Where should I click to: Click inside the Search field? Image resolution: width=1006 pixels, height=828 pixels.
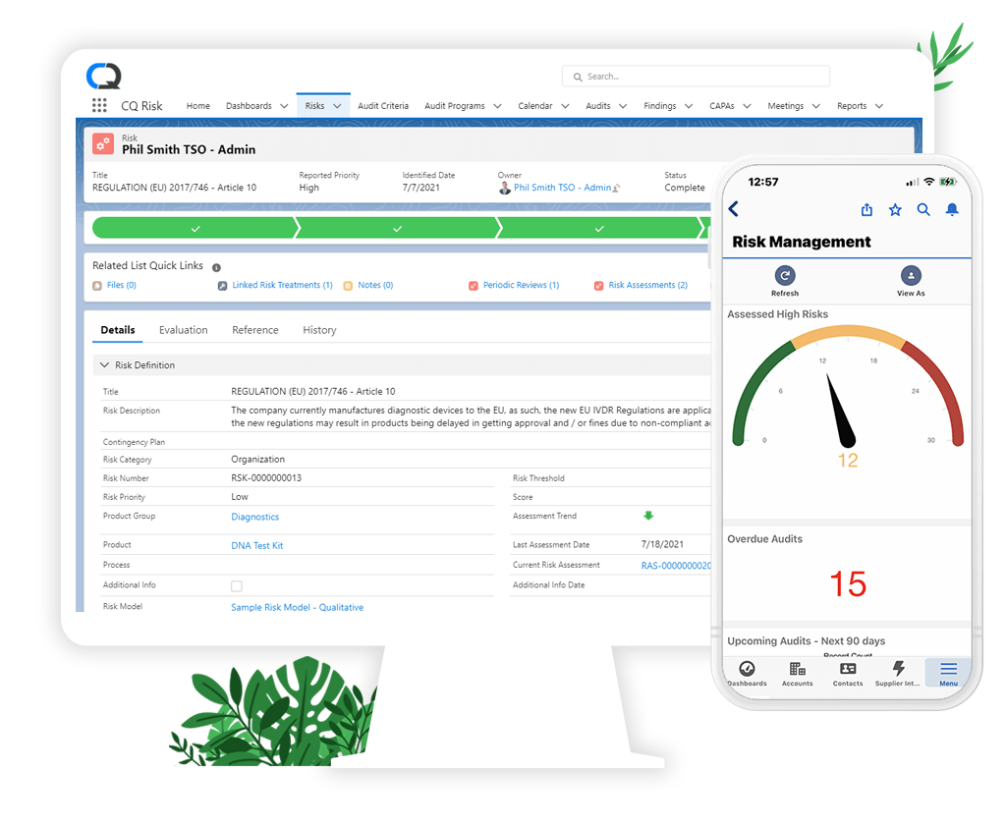(695, 76)
